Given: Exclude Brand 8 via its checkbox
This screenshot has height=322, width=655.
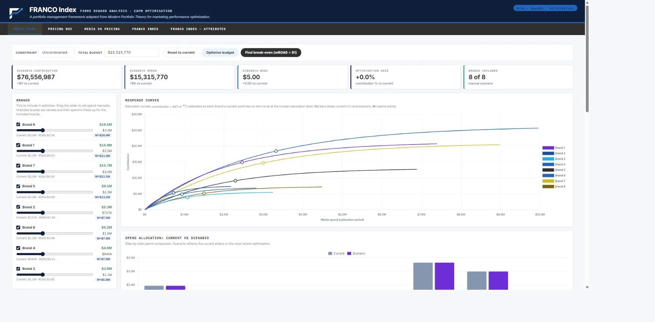Looking at the screenshot, I should tap(18, 227).
